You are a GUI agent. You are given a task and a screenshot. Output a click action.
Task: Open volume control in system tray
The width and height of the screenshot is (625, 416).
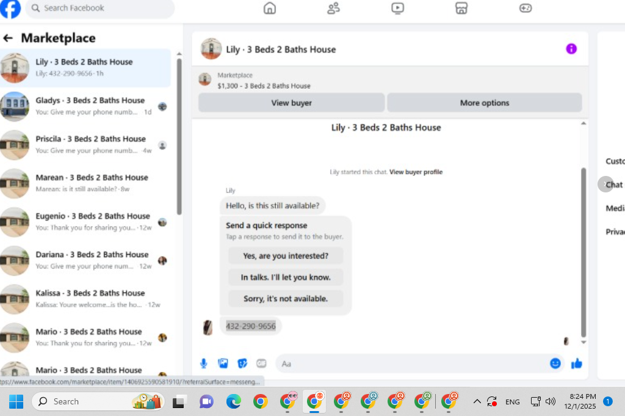click(x=551, y=401)
